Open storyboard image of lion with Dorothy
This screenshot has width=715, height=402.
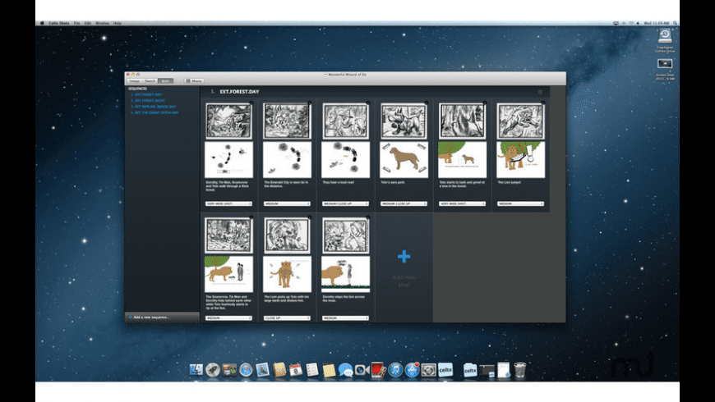[x=345, y=235]
